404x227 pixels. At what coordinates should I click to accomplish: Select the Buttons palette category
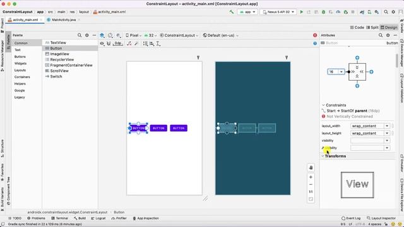tap(20, 57)
